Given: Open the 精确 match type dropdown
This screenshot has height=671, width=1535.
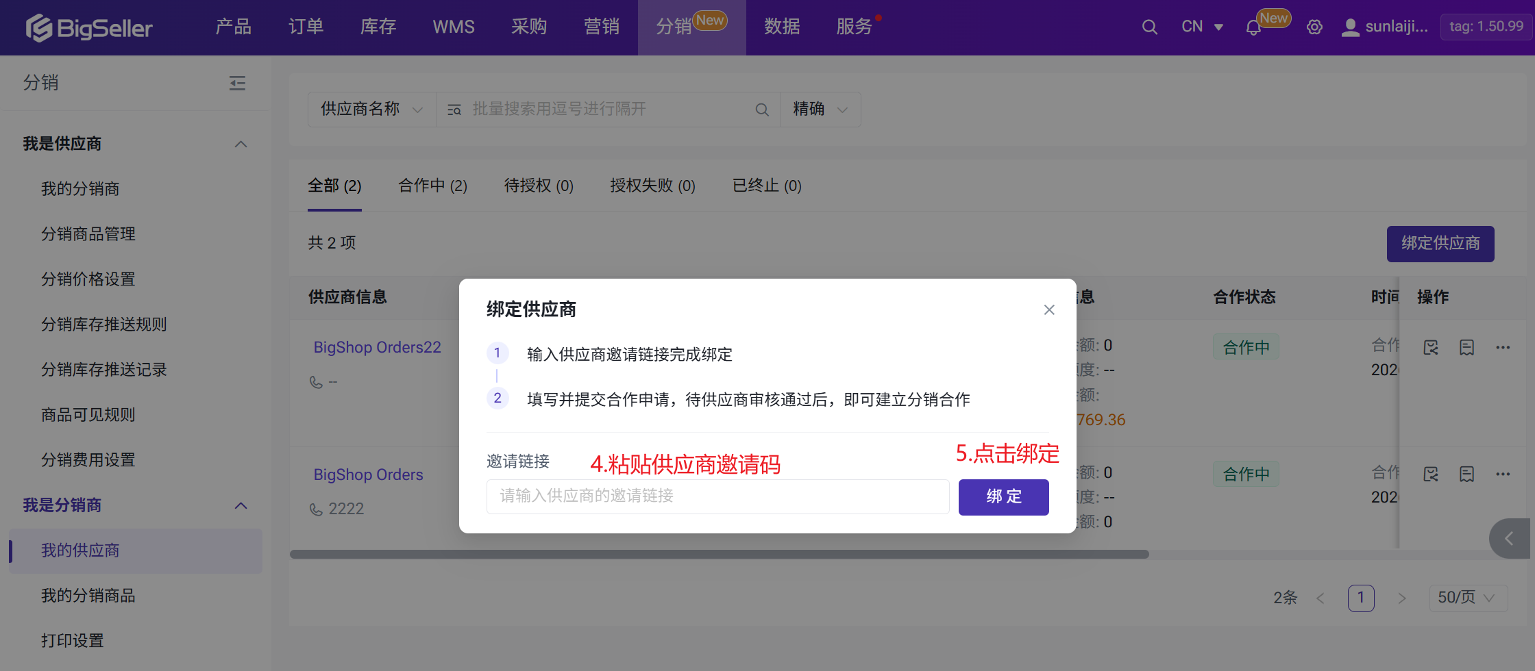Looking at the screenshot, I should [x=820, y=110].
